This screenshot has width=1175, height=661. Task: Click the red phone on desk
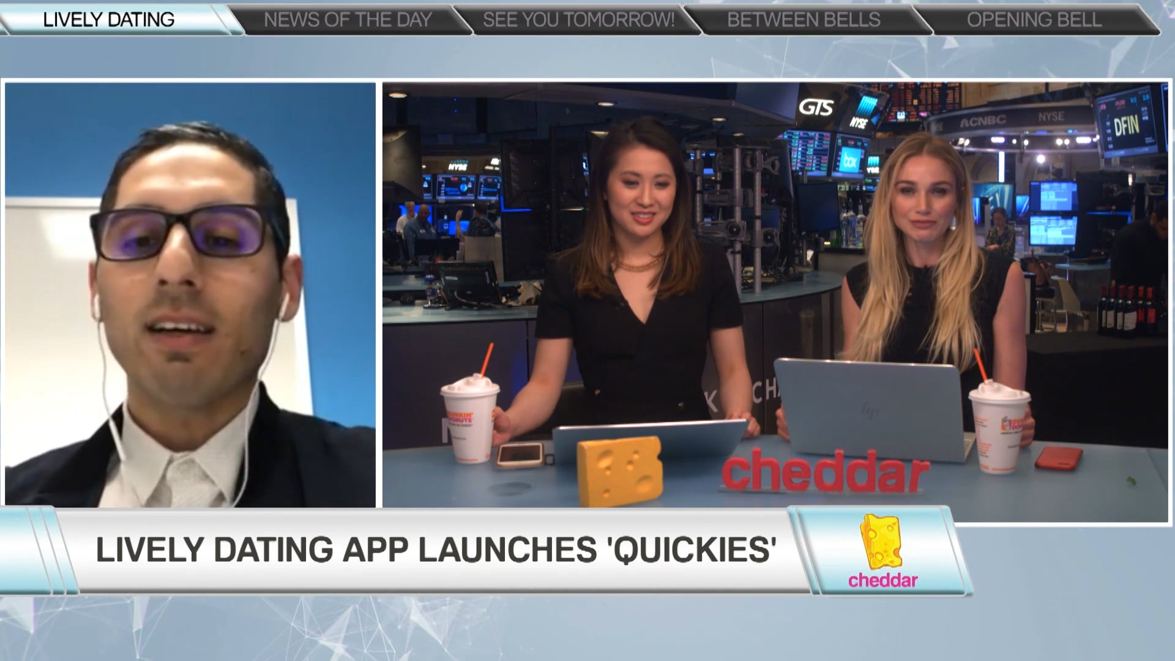[1058, 458]
